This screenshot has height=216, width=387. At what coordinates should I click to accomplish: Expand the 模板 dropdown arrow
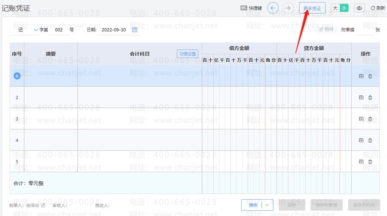coord(267,205)
